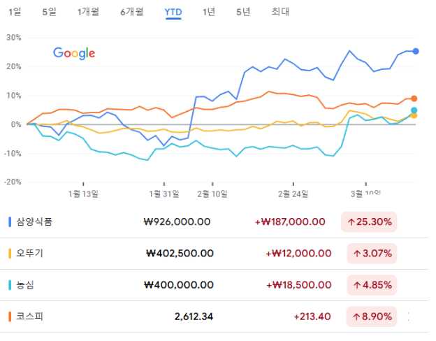436x341 pixels.
Task: Click the 4.85% gain badge
Action: (372, 285)
